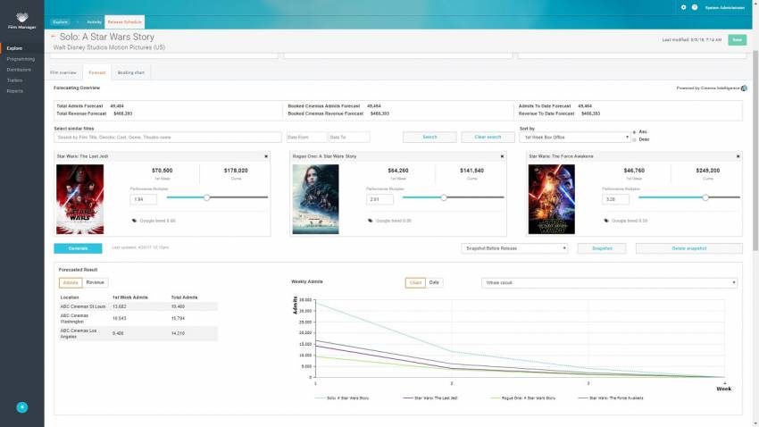Open Whole circuit dropdown

pyautogui.click(x=609, y=282)
